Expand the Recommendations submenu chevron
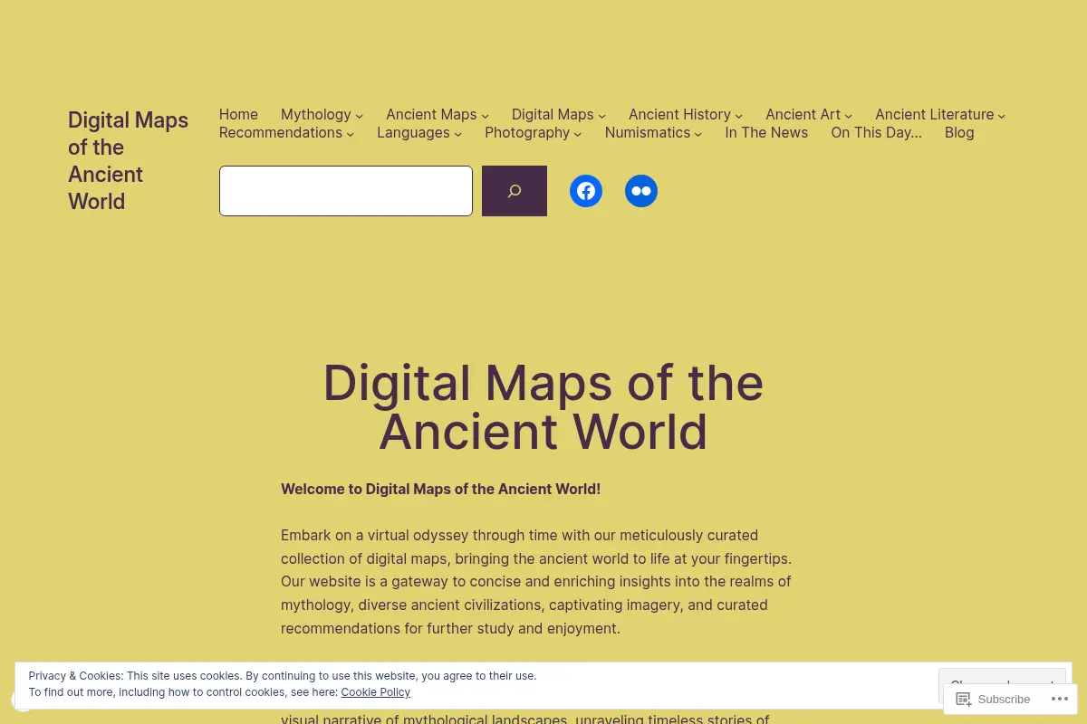The width and height of the screenshot is (1087, 724). click(350, 134)
